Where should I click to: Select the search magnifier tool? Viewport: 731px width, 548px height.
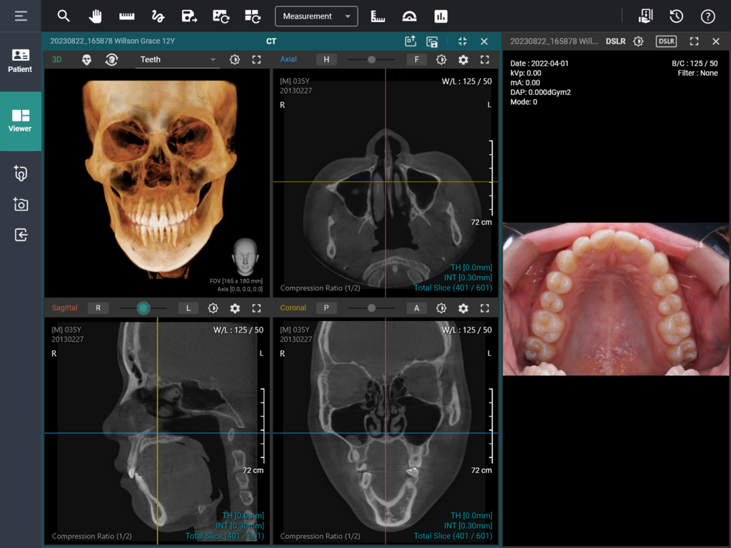click(64, 16)
